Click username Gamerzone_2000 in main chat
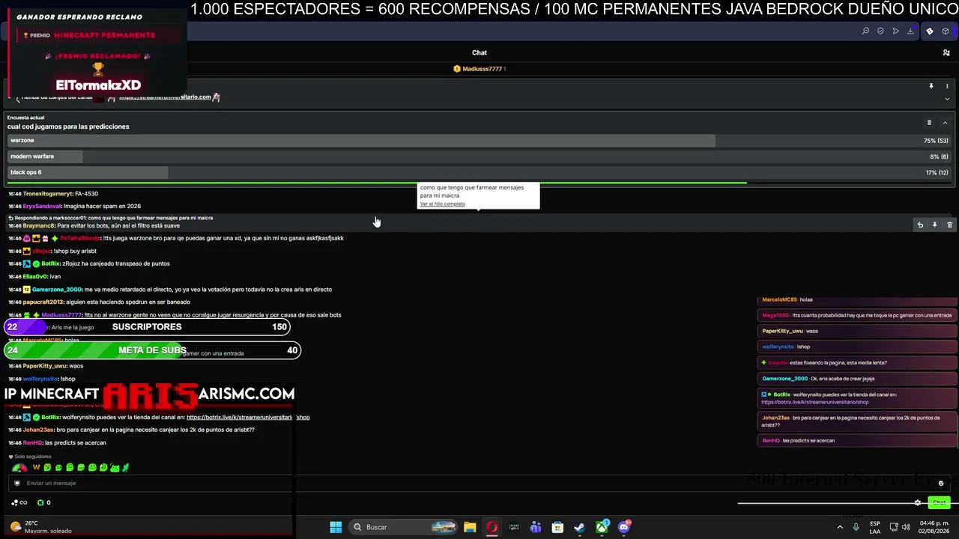The height and width of the screenshot is (539, 959). click(x=57, y=289)
